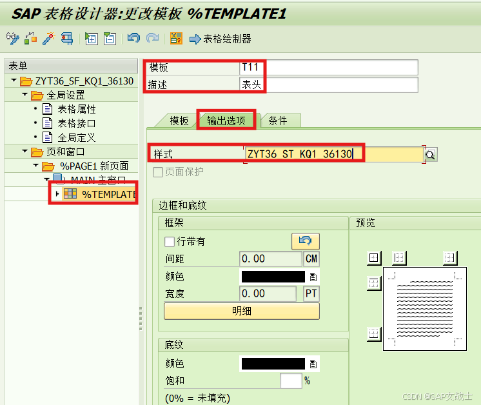Click the display/change toggle pencil icon

point(13,39)
